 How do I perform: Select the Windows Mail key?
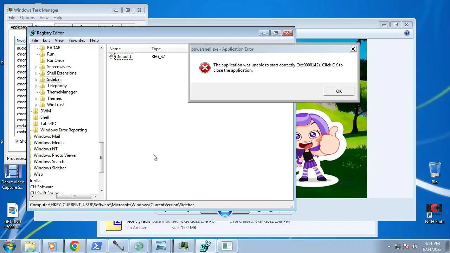tap(47, 136)
